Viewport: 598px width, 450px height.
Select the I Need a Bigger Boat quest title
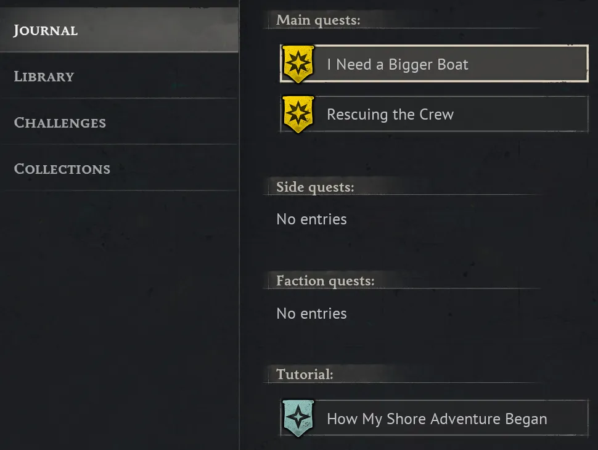coord(398,65)
